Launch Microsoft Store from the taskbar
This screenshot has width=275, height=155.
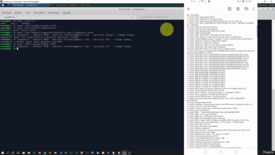click(x=24, y=153)
